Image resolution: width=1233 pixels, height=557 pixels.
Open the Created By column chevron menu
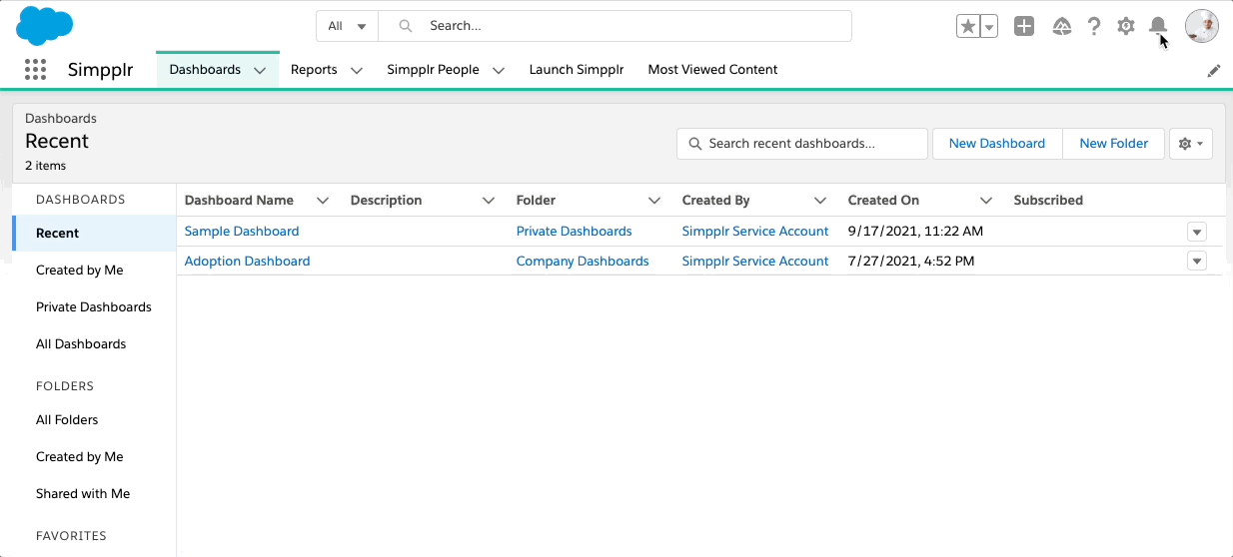click(x=820, y=201)
